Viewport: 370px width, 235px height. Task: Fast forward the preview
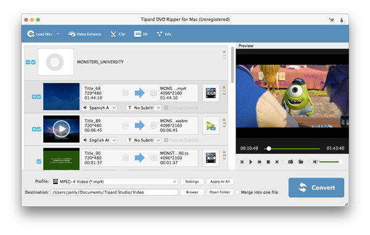click(260, 162)
